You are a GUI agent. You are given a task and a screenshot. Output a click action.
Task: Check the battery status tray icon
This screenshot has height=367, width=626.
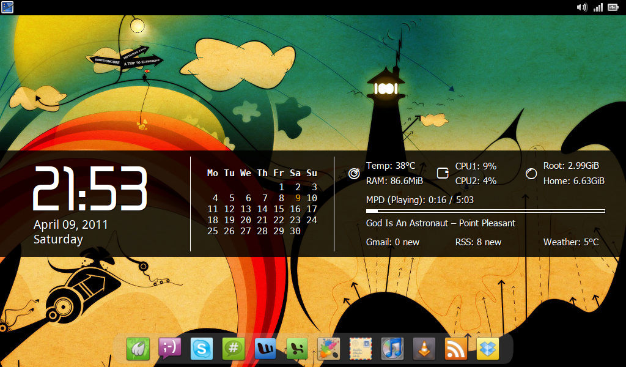(x=613, y=7)
